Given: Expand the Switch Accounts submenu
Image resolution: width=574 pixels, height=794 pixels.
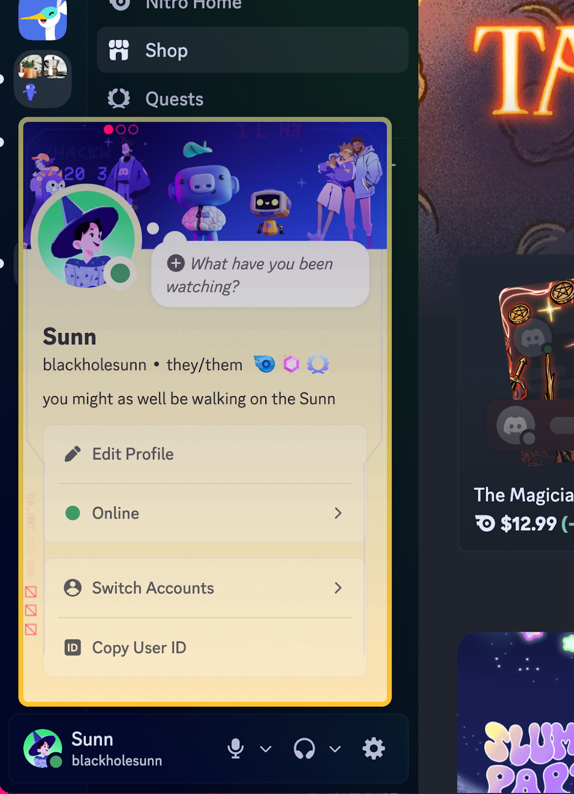Looking at the screenshot, I should [x=205, y=588].
